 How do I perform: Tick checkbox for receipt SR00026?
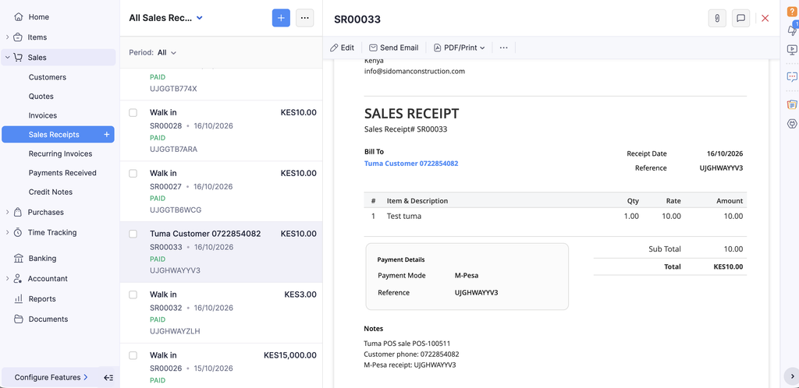coord(133,355)
